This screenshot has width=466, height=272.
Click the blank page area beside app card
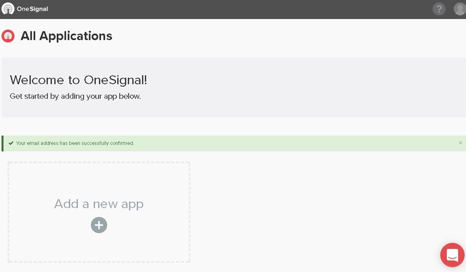coord(319,209)
